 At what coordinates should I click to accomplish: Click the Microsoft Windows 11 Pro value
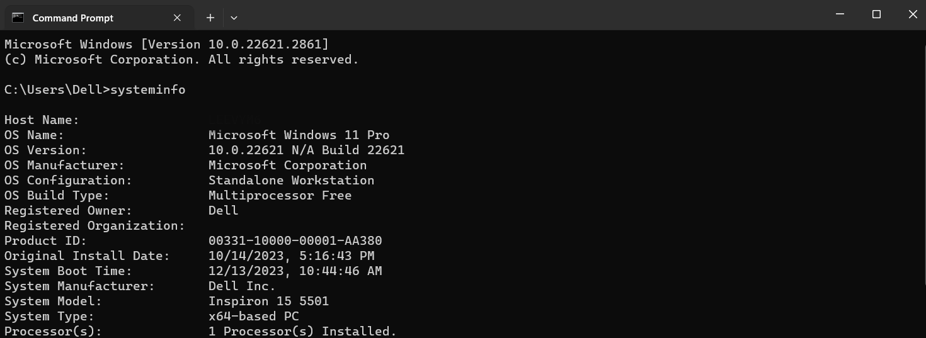[x=299, y=135]
